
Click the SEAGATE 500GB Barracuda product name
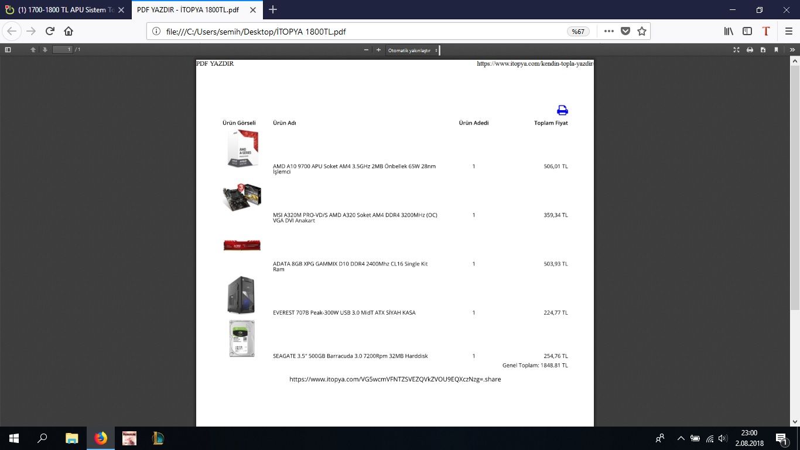350,356
